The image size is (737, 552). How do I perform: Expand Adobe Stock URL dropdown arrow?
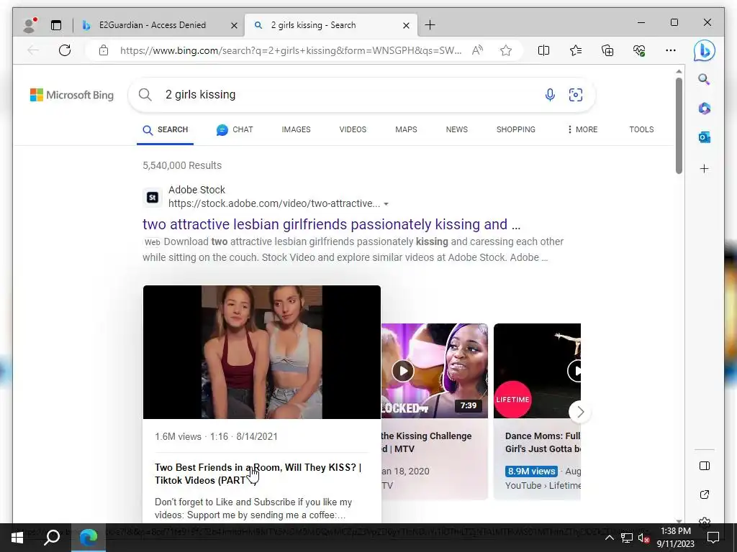pos(386,204)
